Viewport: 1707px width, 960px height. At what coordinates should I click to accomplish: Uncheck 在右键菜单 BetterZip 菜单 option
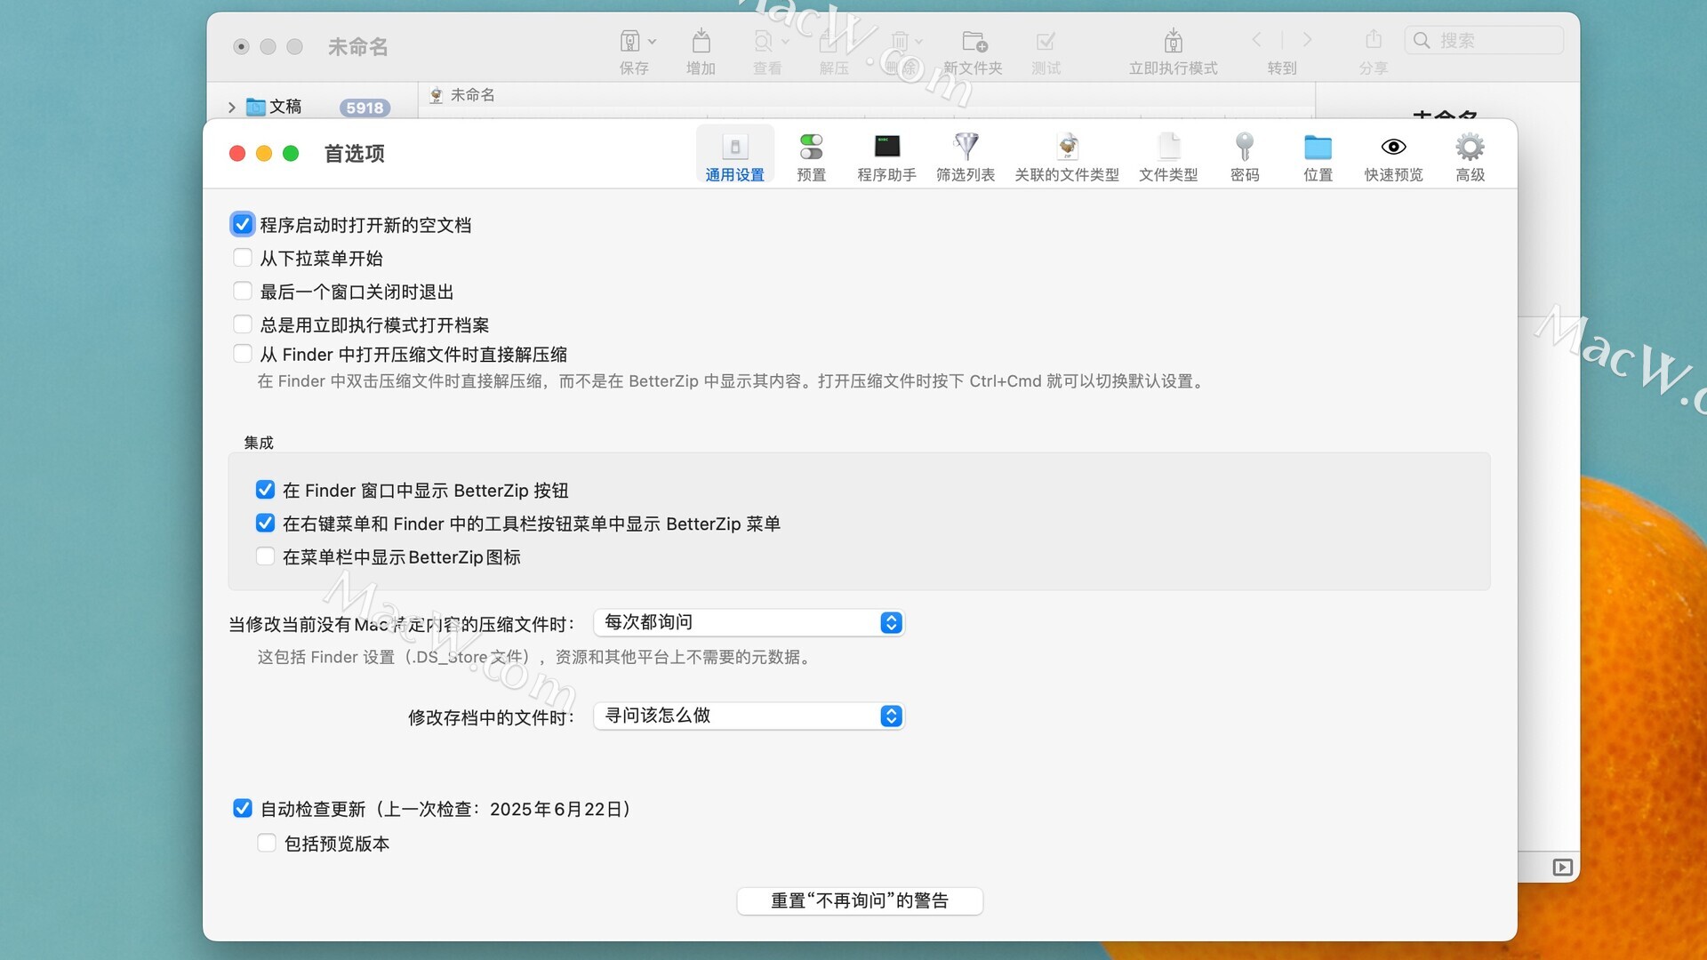[265, 523]
